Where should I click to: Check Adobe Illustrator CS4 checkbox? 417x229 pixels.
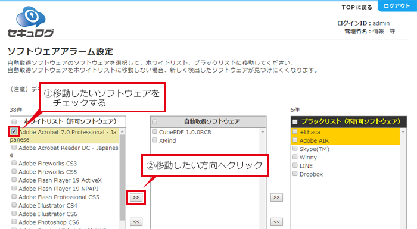click(14, 205)
